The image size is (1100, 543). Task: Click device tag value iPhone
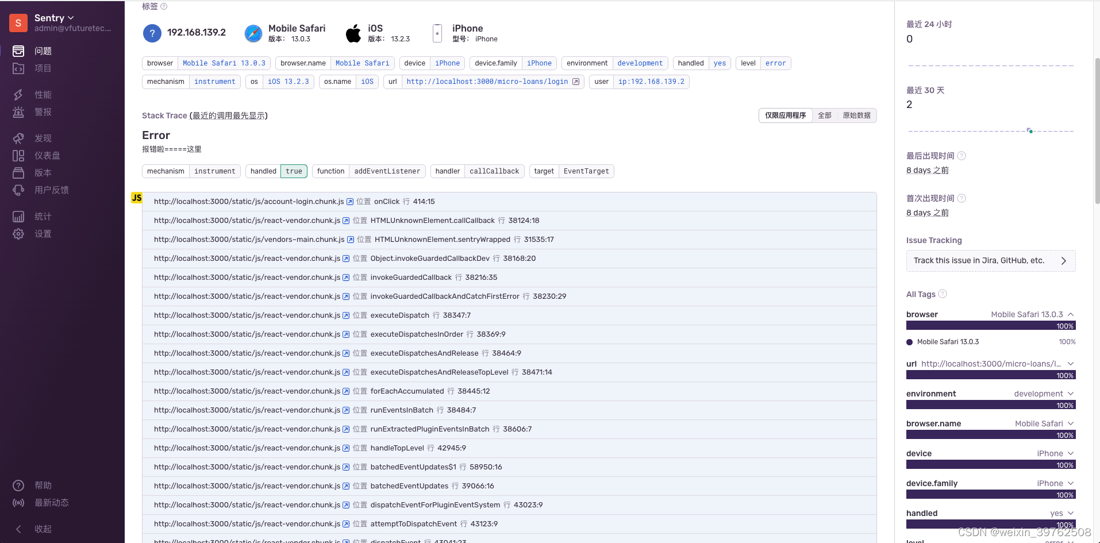[447, 63]
